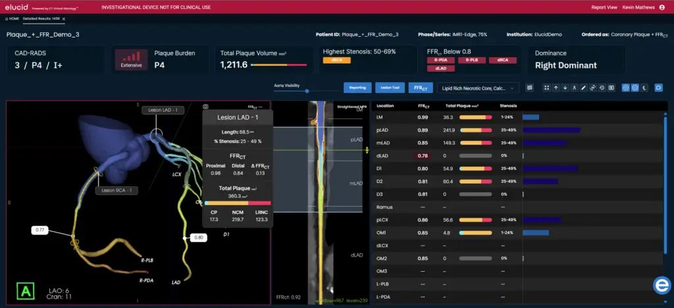
Task: Click the 0.80 FFR value callout
Action: tap(199, 237)
